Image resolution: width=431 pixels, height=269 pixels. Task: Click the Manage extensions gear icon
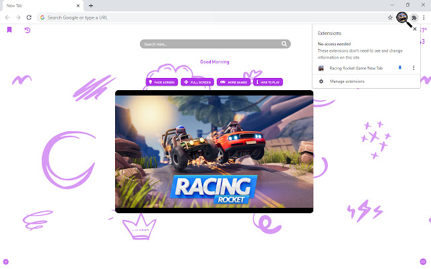coord(321,81)
